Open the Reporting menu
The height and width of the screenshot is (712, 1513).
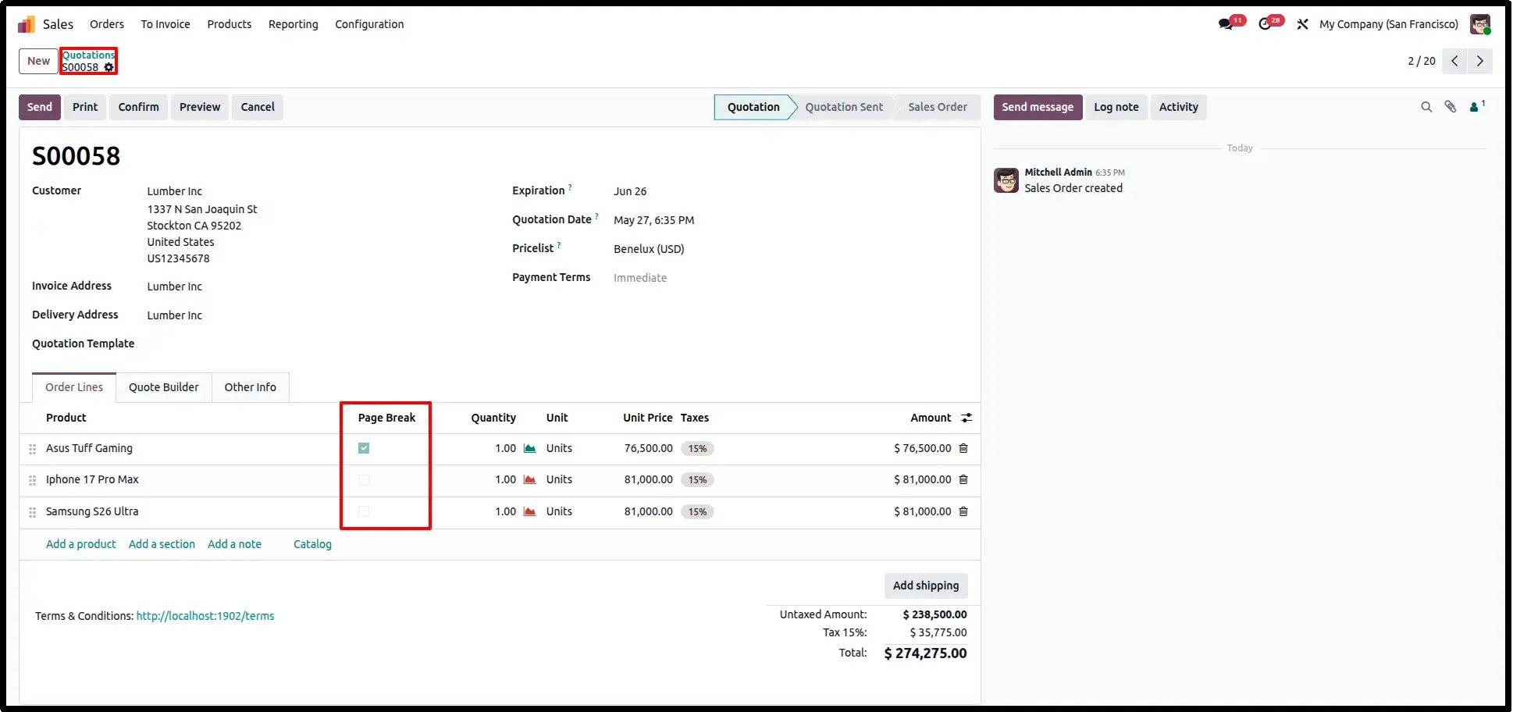point(294,24)
